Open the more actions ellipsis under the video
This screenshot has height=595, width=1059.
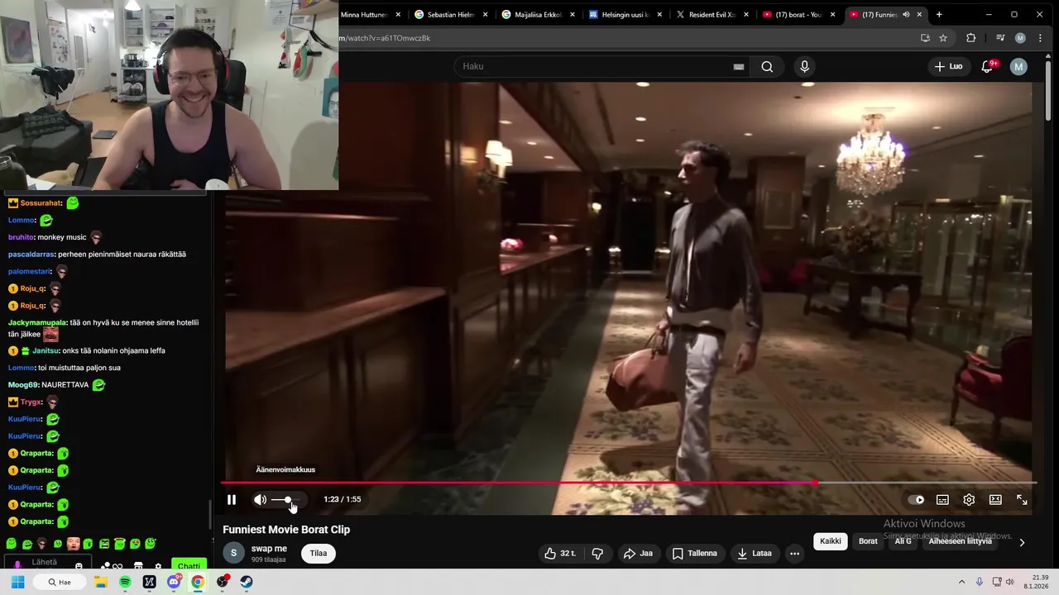794,554
